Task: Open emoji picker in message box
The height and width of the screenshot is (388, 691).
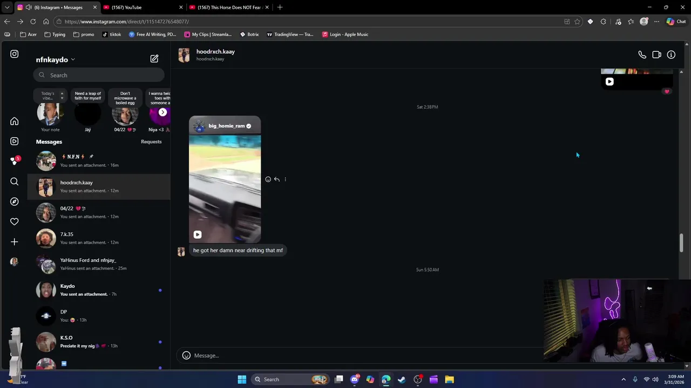Action: (186, 355)
